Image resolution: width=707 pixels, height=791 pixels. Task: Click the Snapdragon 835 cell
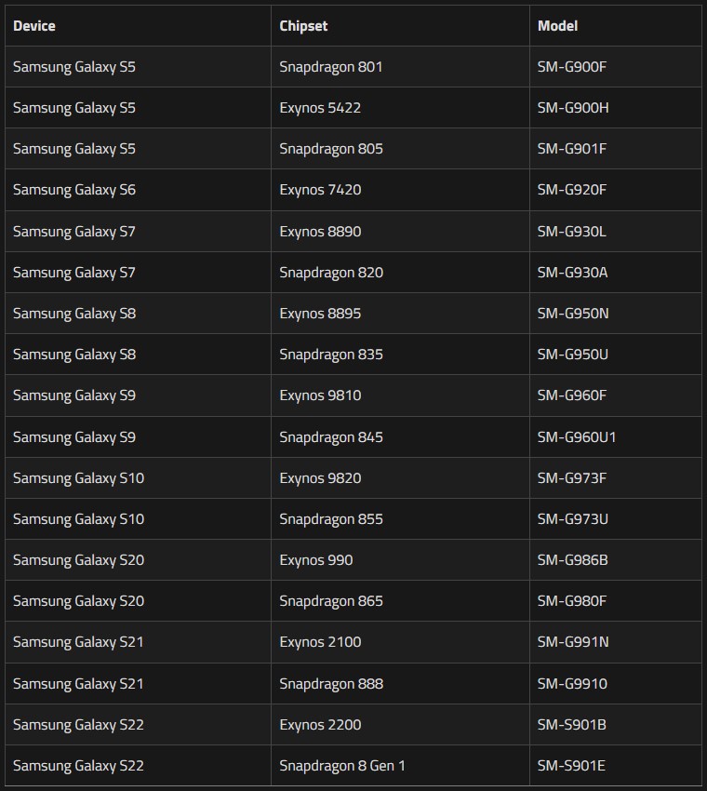pyautogui.click(x=331, y=355)
